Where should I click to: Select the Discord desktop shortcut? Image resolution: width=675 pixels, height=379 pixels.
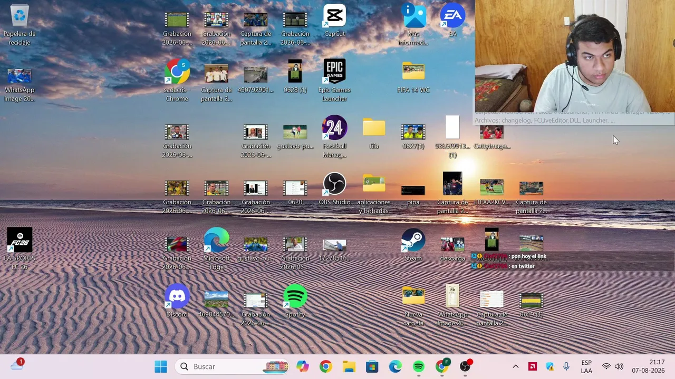(x=177, y=302)
